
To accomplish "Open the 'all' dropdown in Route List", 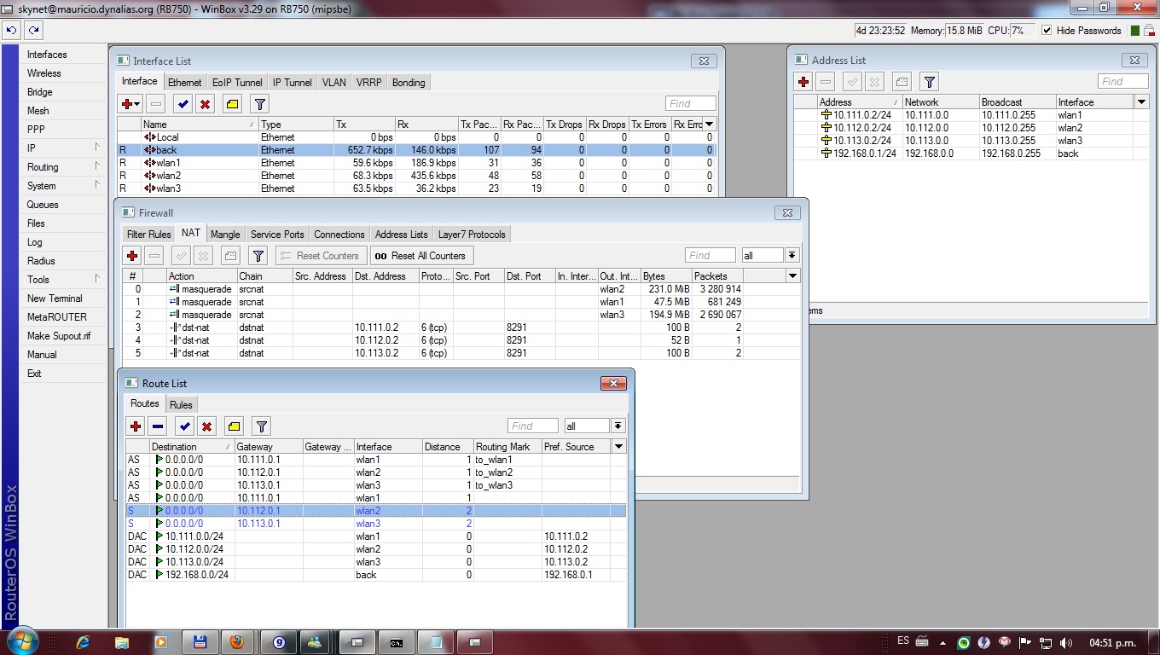I will click(x=618, y=426).
